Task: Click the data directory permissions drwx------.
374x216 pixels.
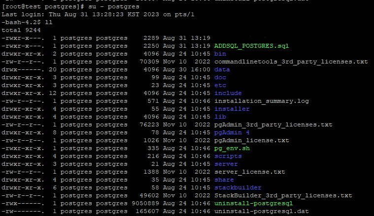Action: tap(23, 69)
